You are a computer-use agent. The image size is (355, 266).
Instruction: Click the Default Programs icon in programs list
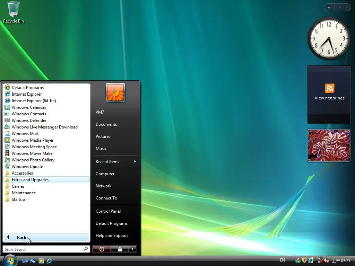pos(7,87)
